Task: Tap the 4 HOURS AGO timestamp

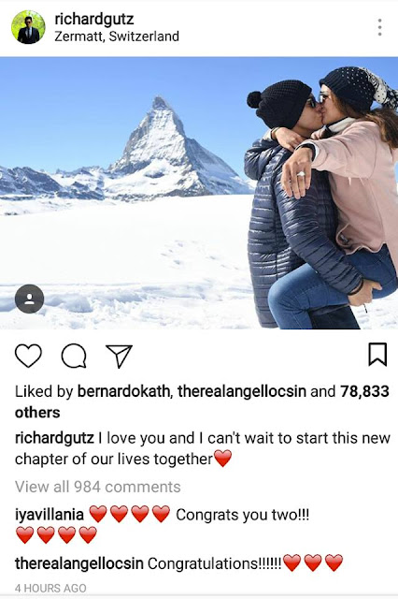Action: coord(50,588)
